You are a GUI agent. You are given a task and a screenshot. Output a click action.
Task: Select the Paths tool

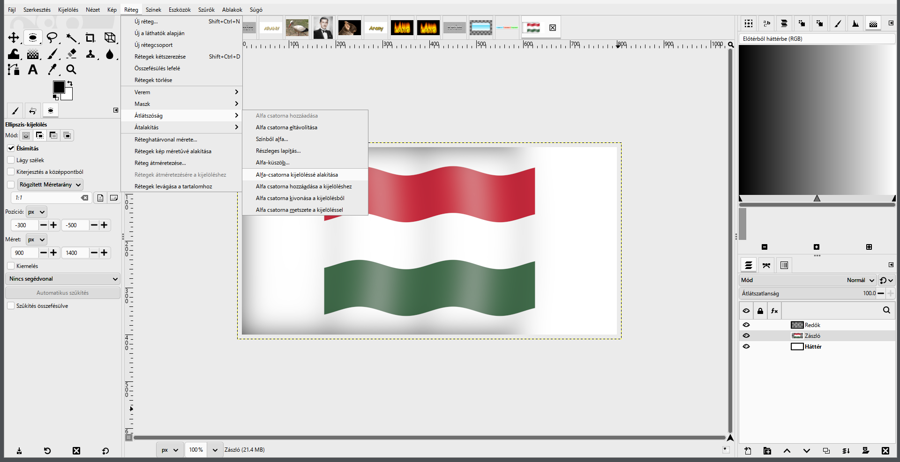14,70
